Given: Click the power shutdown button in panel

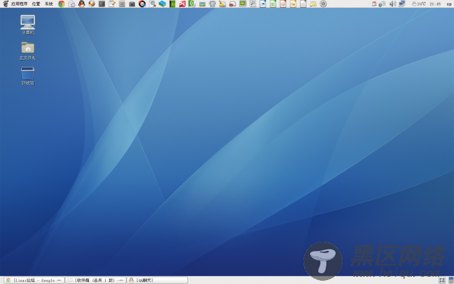Looking at the screenshot, I should coord(323,4).
